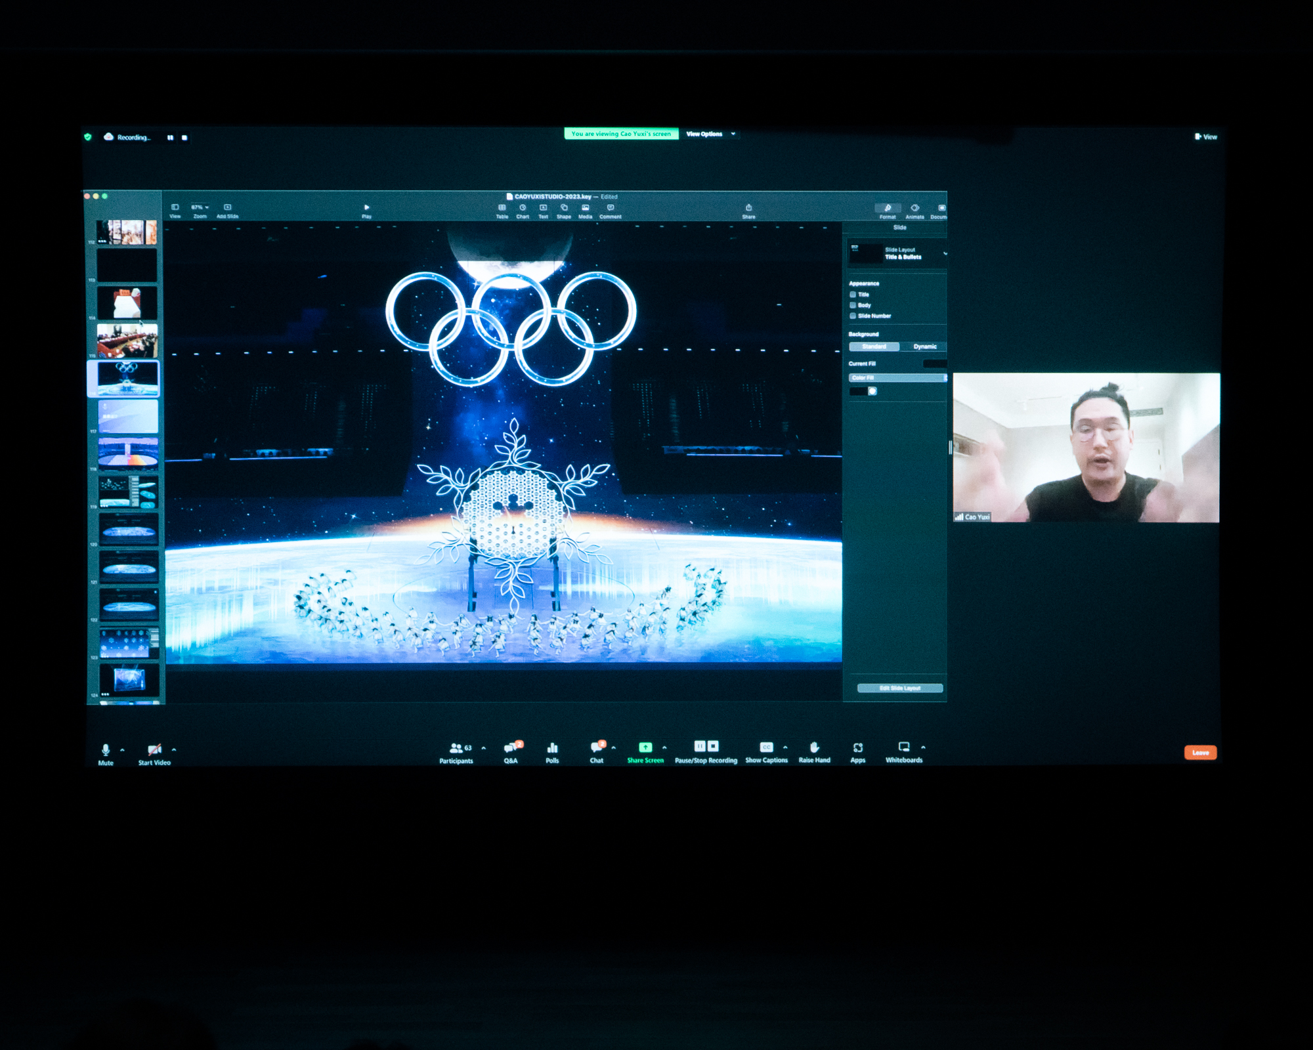Click the screen-viewing notification banner
The height and width of the screenshot is (1050, 1313).
tap(621, 134)
